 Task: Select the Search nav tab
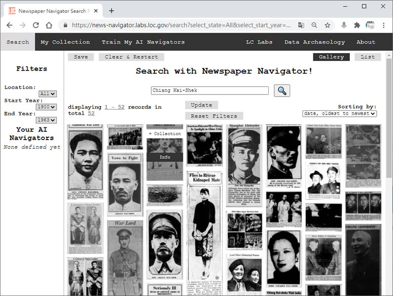18,42
